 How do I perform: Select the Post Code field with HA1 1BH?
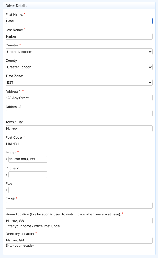coord(25,144)
